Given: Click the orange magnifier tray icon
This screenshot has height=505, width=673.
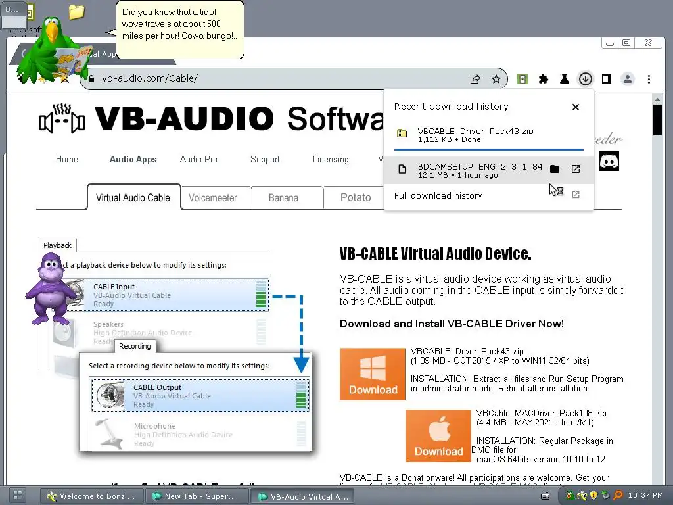Looking at the screenshot, I should pyautogui.click(x=618, y=495).
